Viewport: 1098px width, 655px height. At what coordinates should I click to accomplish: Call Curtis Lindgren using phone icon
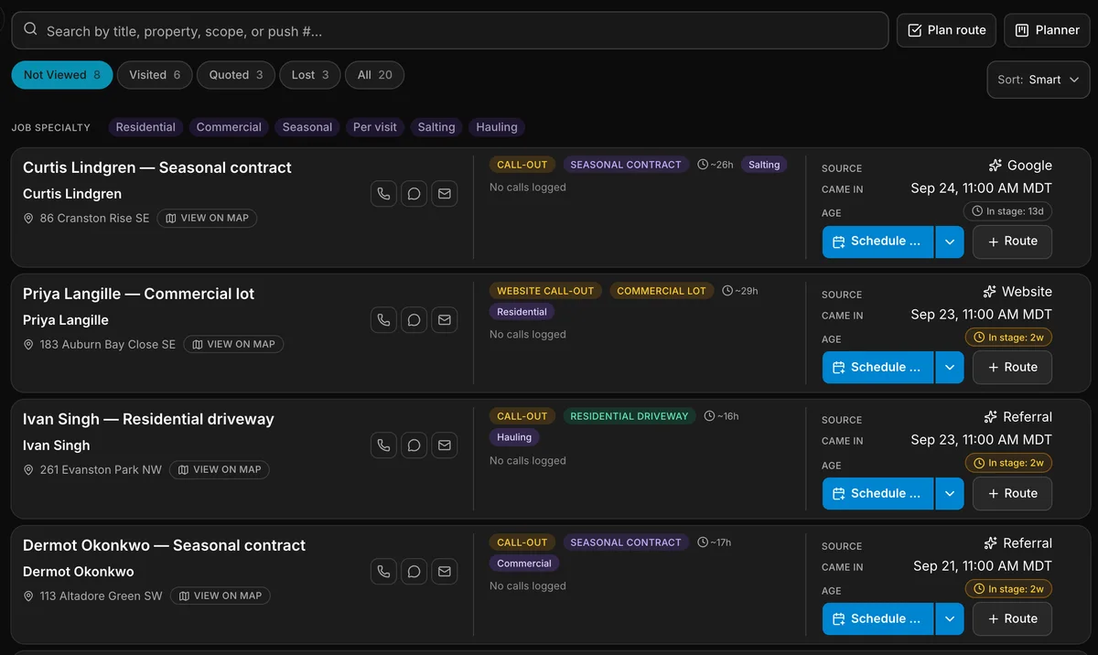click(x=383, y=194)
